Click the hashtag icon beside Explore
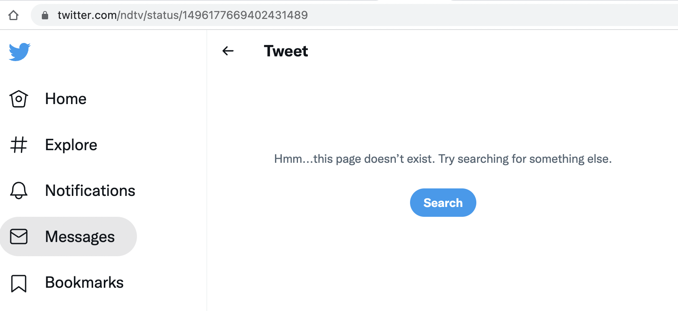 tap(19, 145)
